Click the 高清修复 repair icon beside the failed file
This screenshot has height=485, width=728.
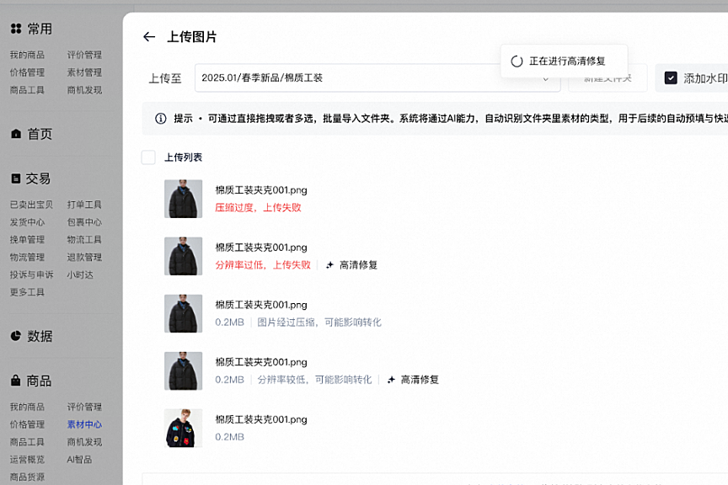coord(331,264)
